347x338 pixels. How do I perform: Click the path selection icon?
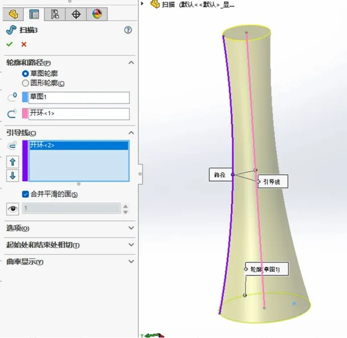tap(12, 114)
